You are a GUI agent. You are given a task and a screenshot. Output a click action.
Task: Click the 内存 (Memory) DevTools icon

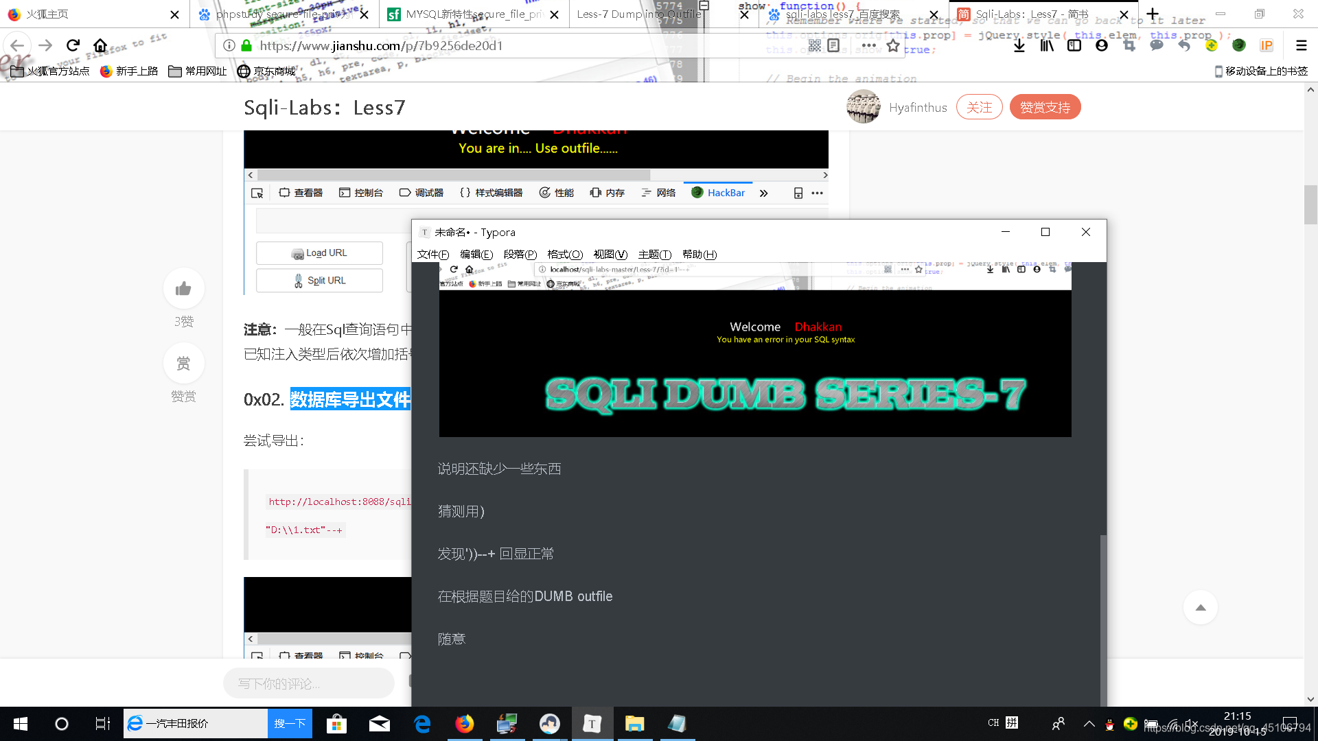point(608,193)
